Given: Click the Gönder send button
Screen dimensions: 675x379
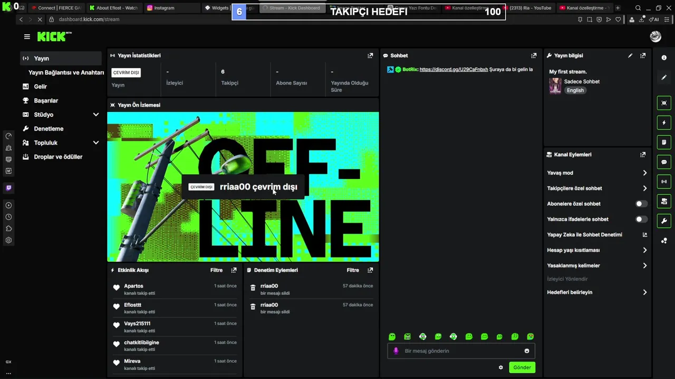Looking at the screenshot, I should coord(522,367).
